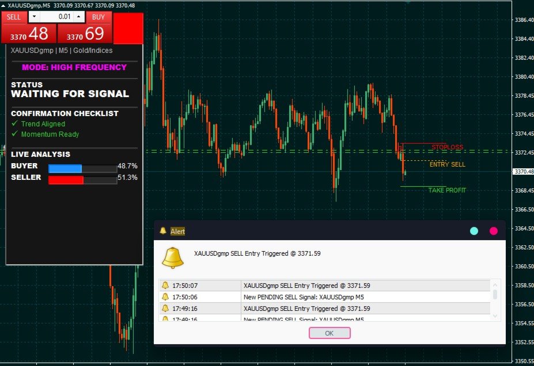Click the 0.01 lot volume field
The image size is (534, 366).
(56, 17)
